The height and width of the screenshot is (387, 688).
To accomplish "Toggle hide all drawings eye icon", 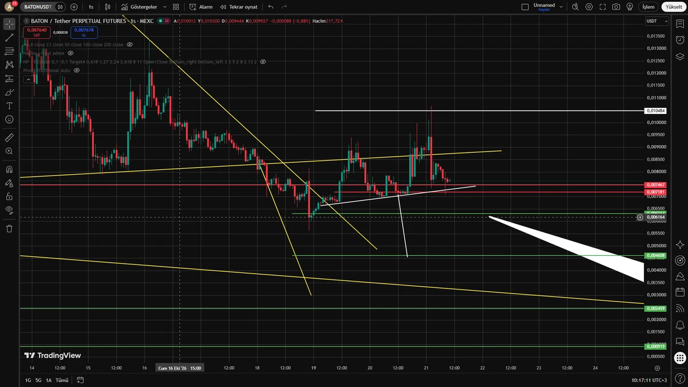I will pyautogui.click(x=9, y=210).
